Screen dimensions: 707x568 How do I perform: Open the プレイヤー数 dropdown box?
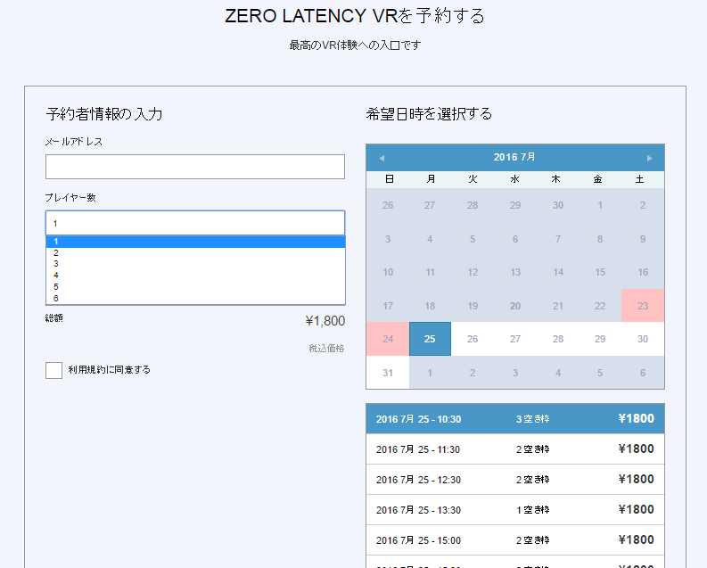[x=195, y=223]
